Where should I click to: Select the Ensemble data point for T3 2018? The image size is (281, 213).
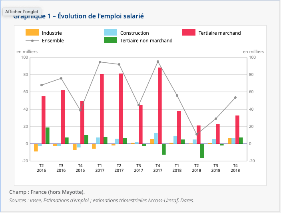tap(216, 119)
